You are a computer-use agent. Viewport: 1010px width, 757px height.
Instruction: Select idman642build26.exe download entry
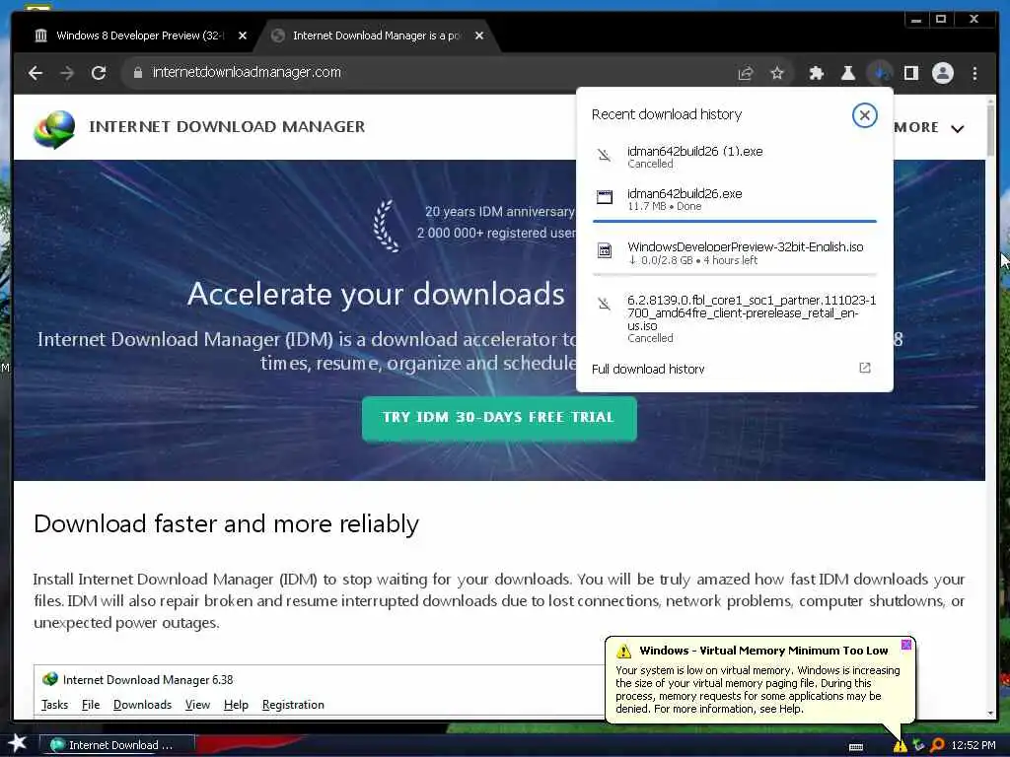pos(734,199)
